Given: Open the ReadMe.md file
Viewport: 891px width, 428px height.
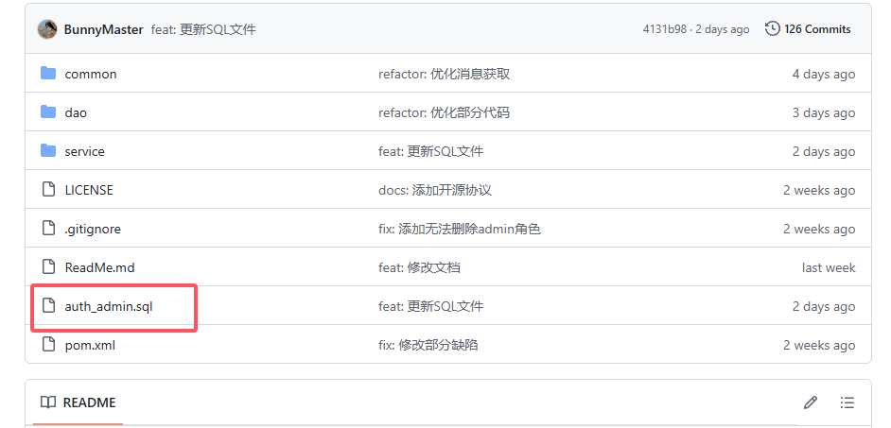Looking at the screenshot, I should [x=99, y=267].
